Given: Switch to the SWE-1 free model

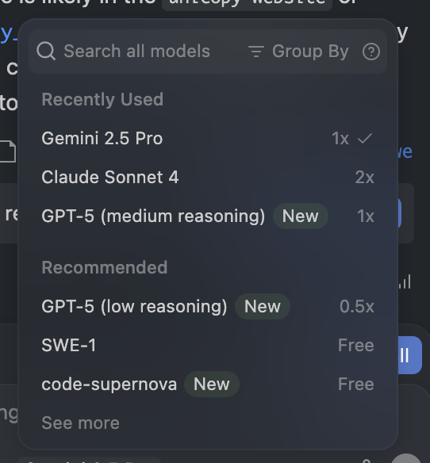Looking at the screenshot, I should pos(208,345).
